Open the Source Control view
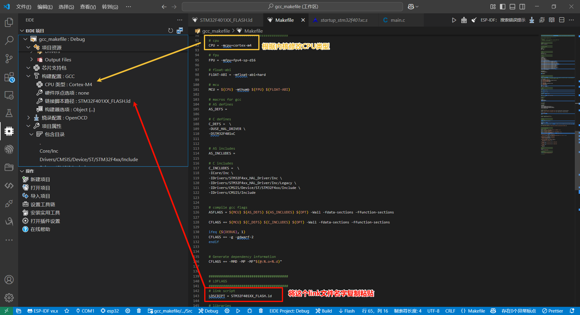 click(9, 59)
